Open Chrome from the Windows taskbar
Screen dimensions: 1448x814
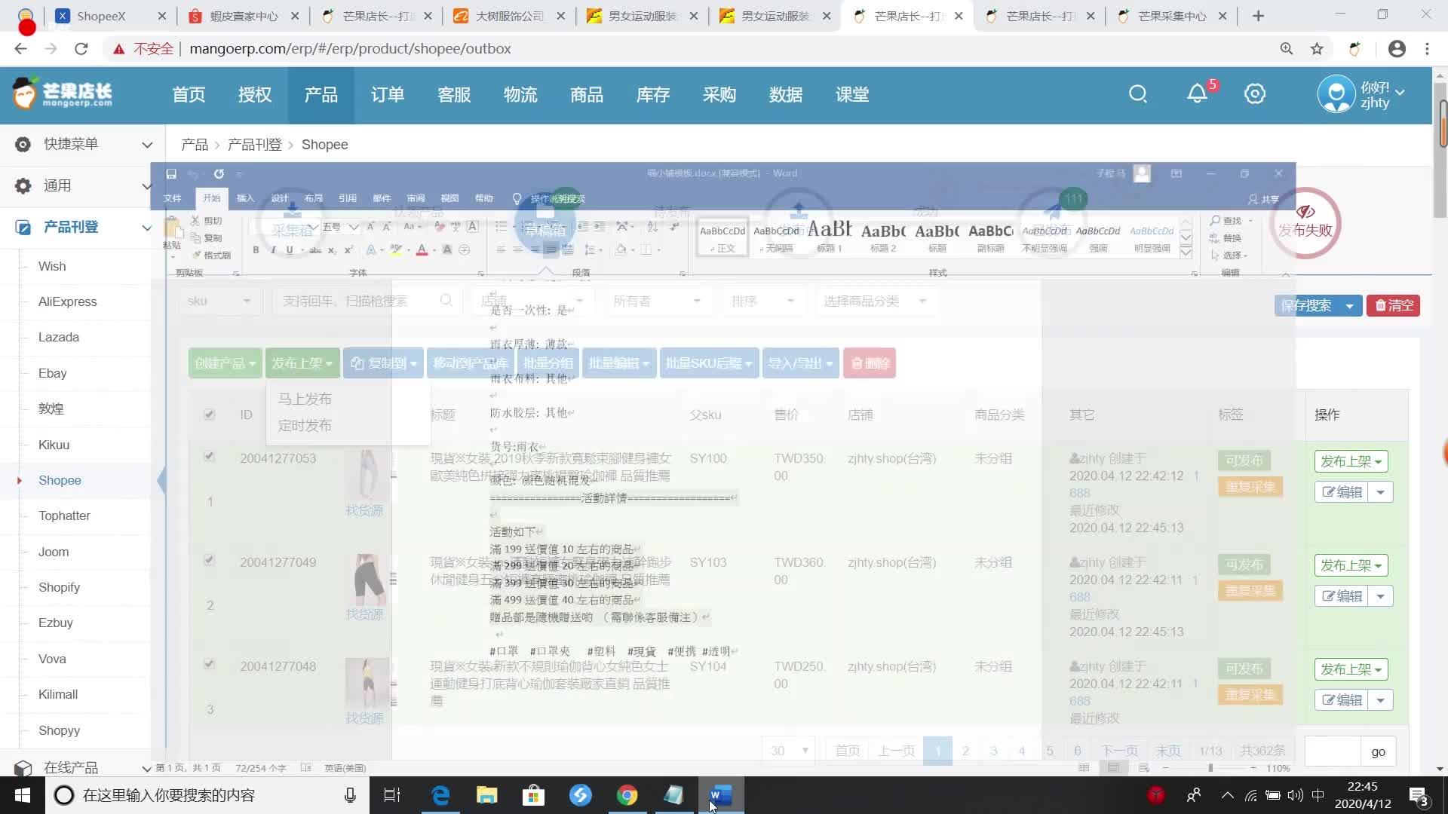point(627,795)
